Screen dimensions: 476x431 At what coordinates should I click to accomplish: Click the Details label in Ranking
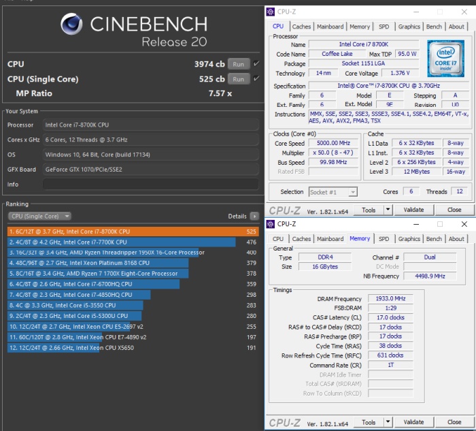click(237, 216)
